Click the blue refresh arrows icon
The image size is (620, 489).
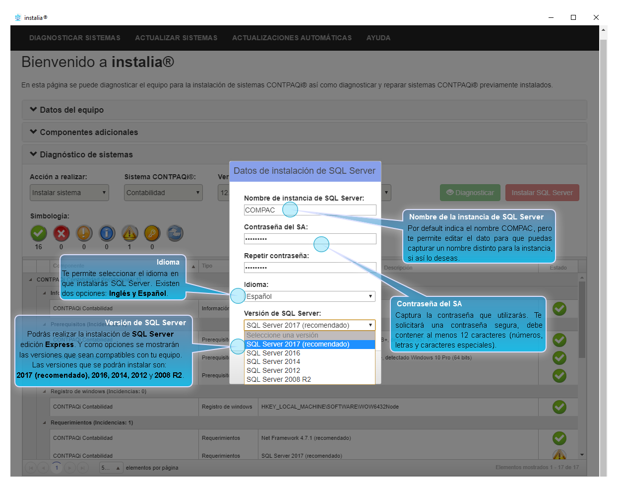click(175, 233)
